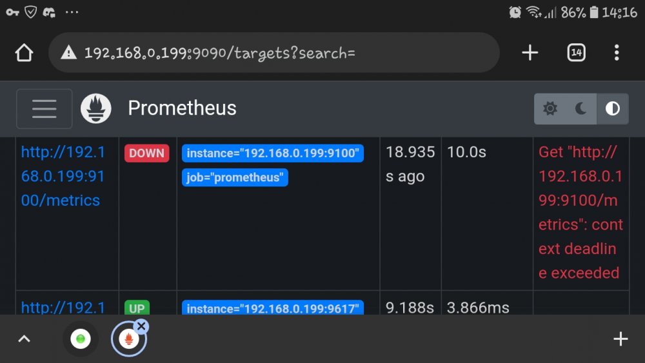
Task: Open the second endpoint link near UP
Action: [63, 307]
